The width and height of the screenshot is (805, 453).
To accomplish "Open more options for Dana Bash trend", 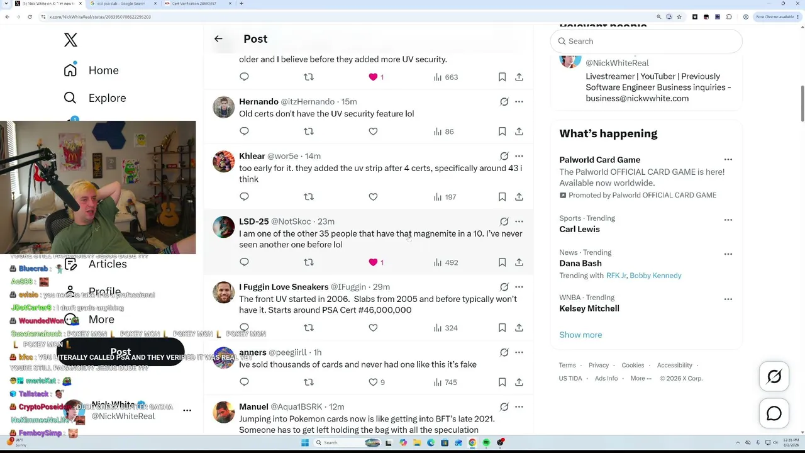I will tap(728, 254).
